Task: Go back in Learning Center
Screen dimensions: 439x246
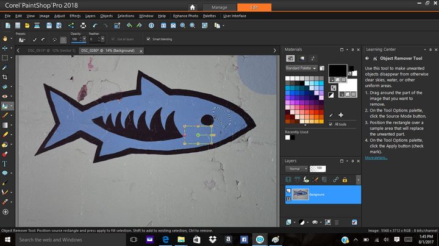Action: click(367, 58)
